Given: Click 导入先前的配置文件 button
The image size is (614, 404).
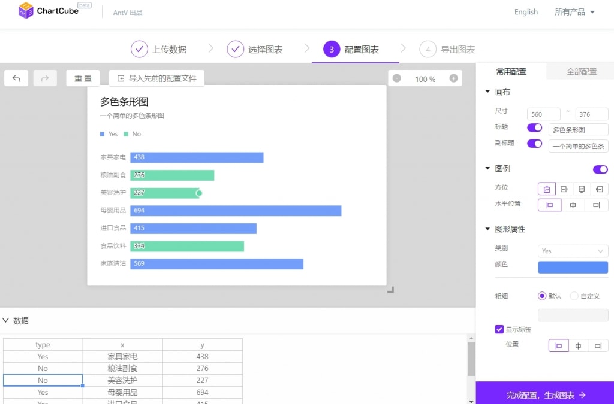Looking at the screenshot, I should coord(156,78).
